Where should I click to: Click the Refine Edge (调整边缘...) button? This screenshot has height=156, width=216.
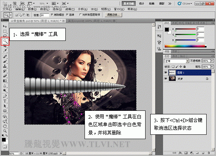(x=113, y=15)
